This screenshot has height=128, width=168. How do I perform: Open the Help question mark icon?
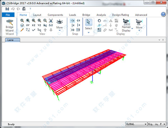pos(163,15)
